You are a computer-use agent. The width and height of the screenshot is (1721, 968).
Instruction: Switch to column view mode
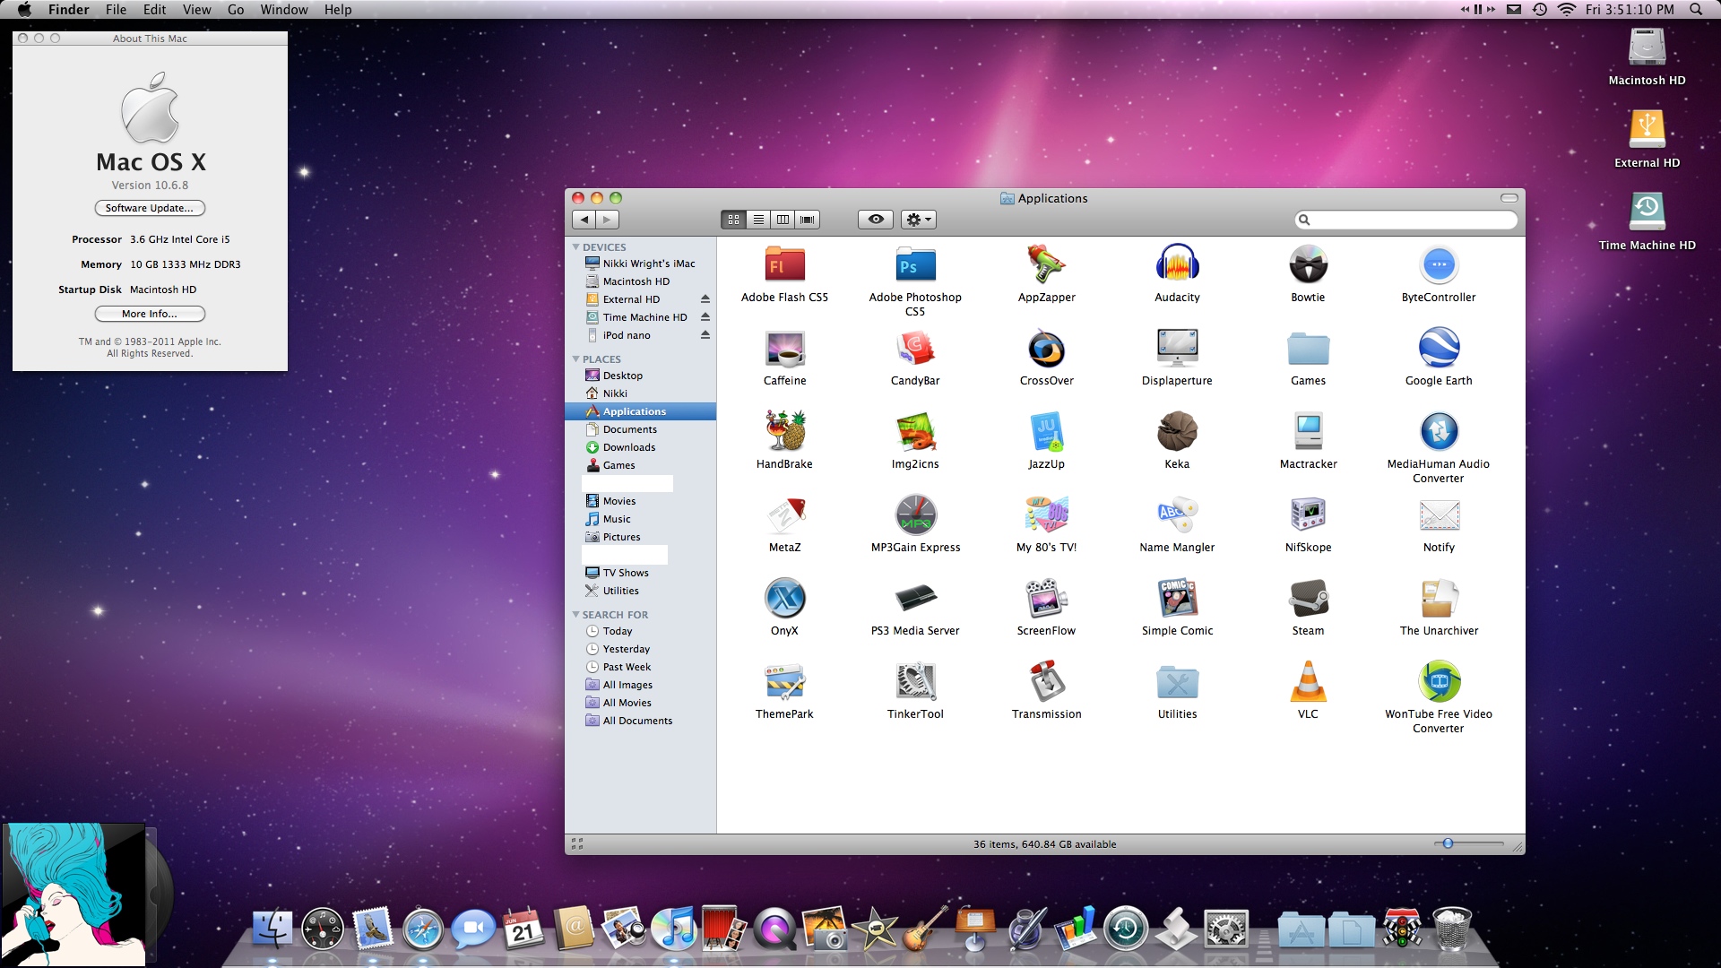coord(783,220)
